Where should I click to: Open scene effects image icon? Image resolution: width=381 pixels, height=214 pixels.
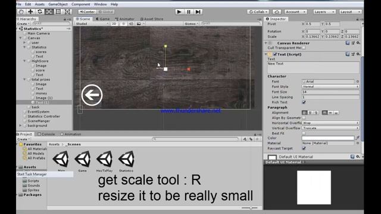(x=139, y=24)
